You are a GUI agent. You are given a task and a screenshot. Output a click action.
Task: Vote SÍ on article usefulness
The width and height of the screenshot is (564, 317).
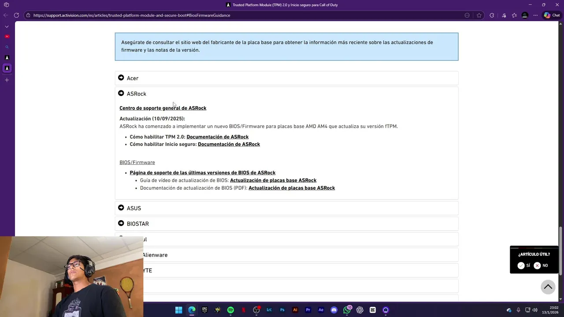[524, 265]
